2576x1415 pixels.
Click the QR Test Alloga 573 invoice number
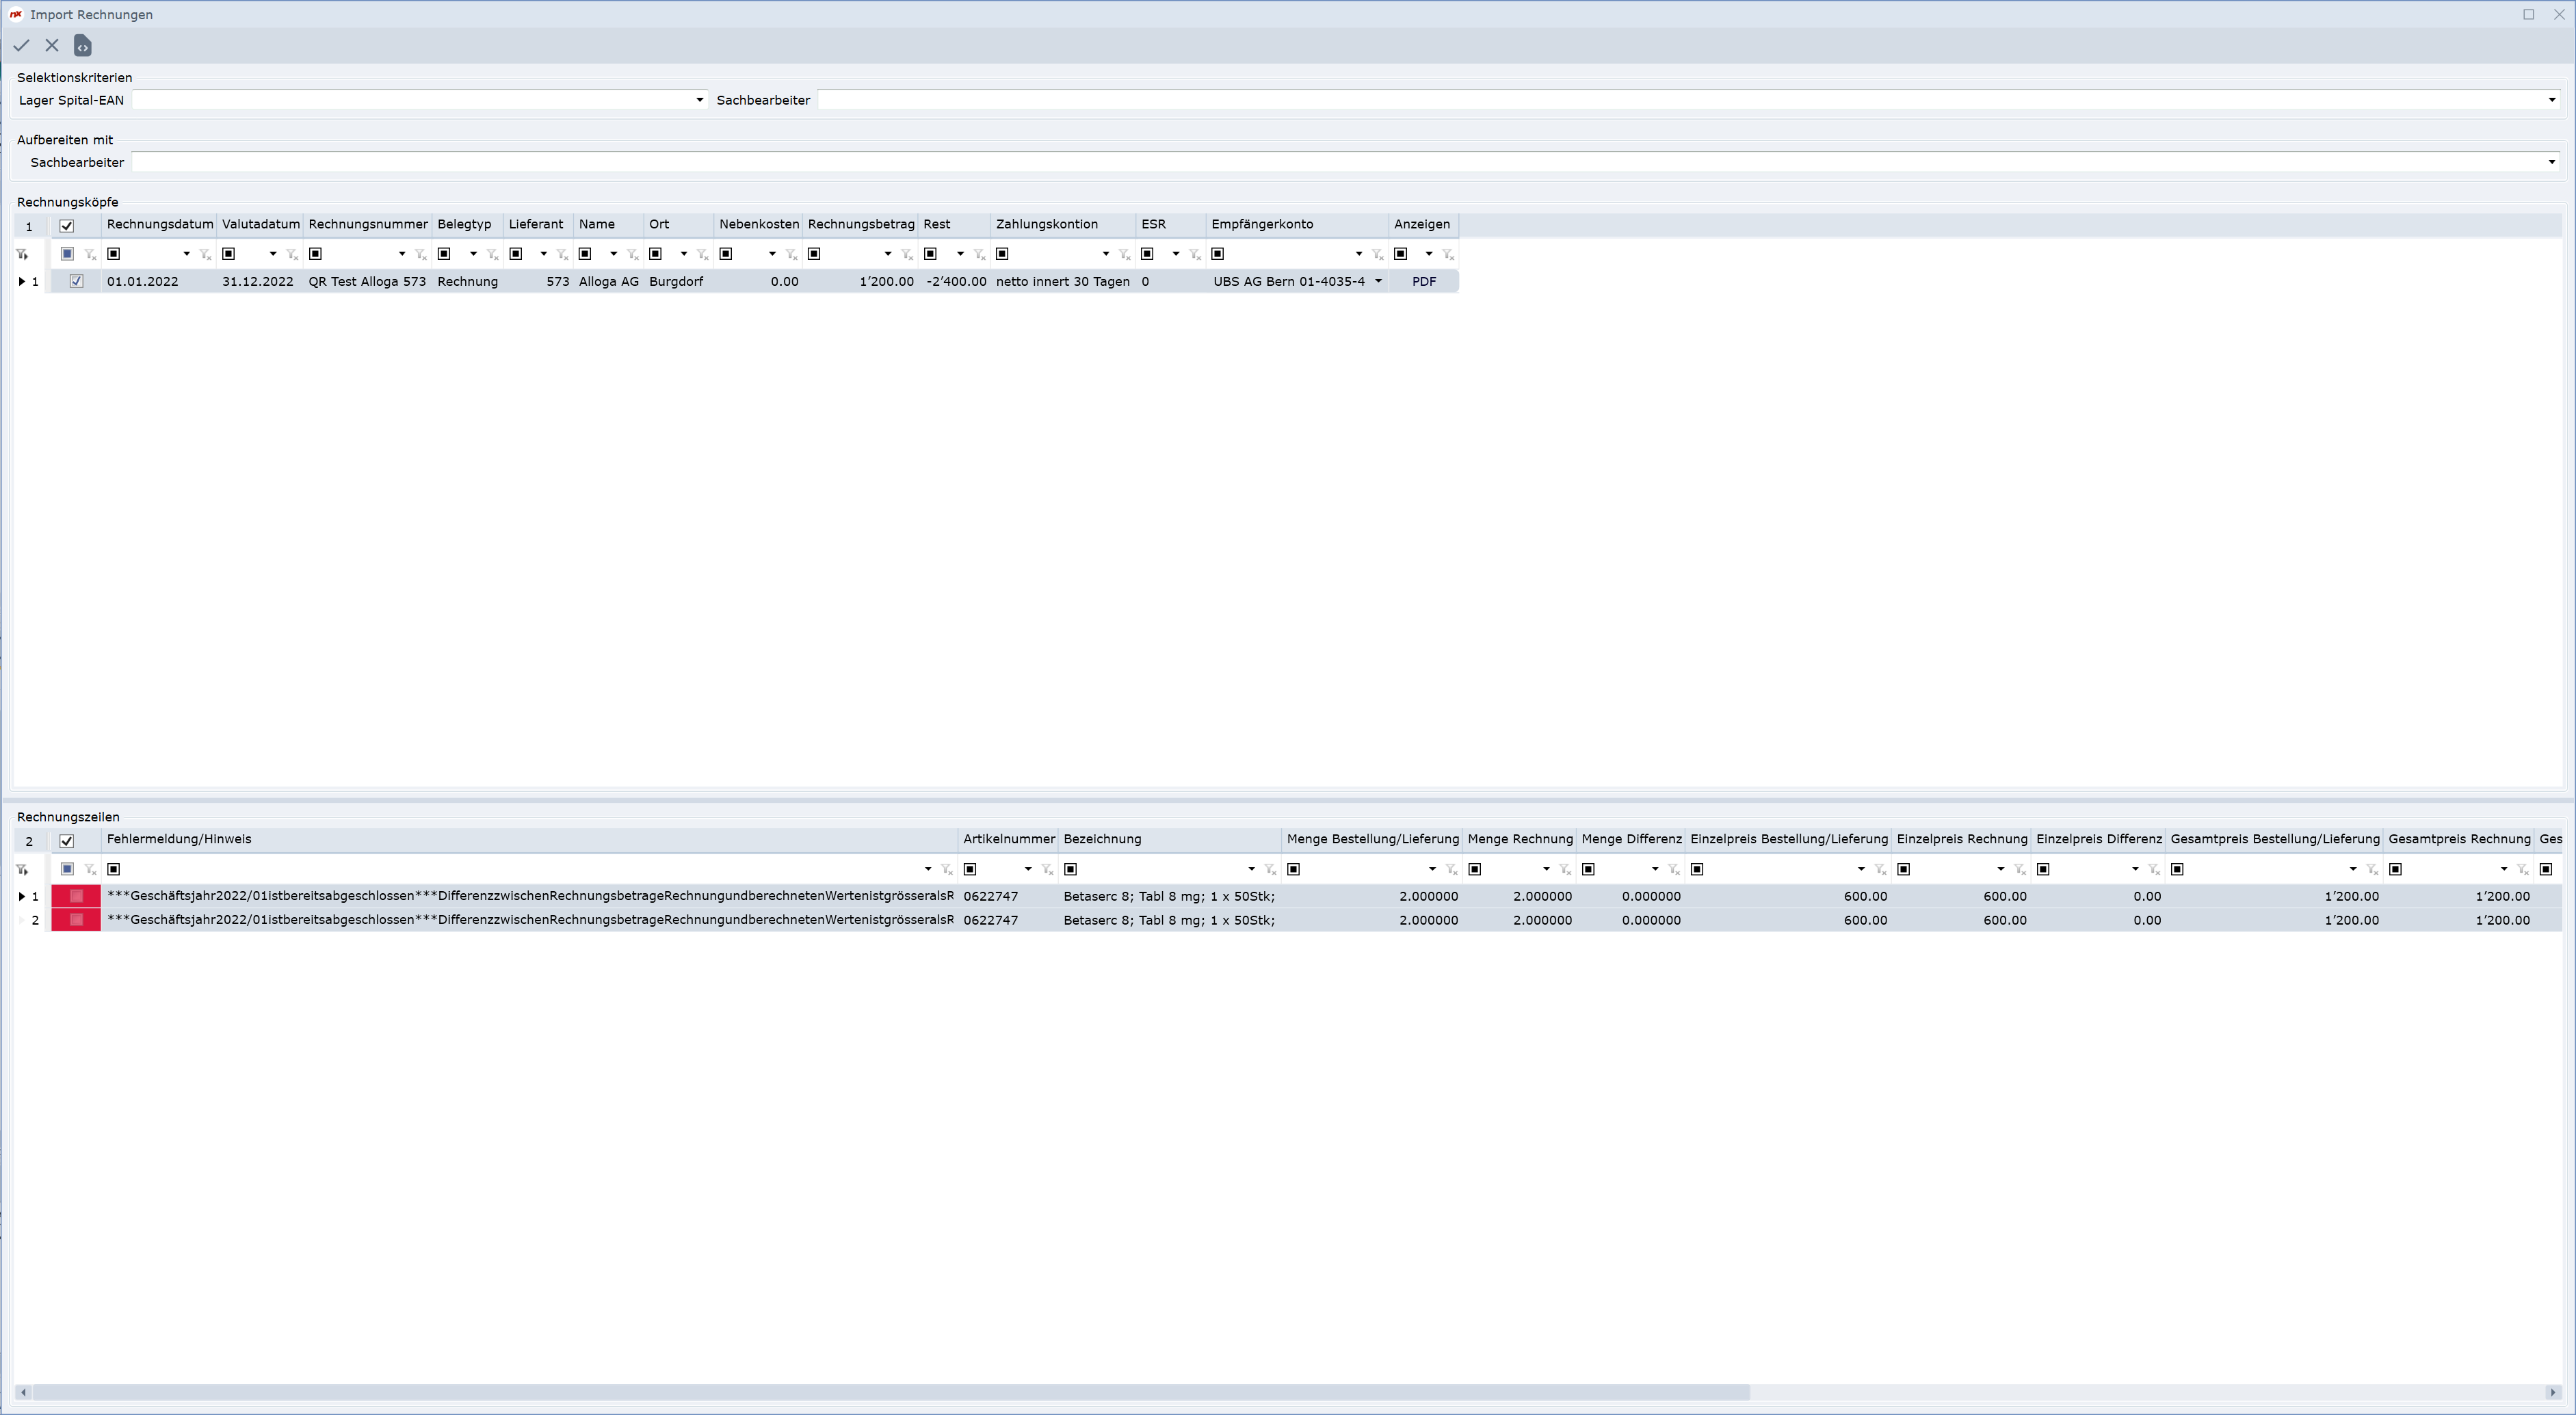click(x=367, y=281)
